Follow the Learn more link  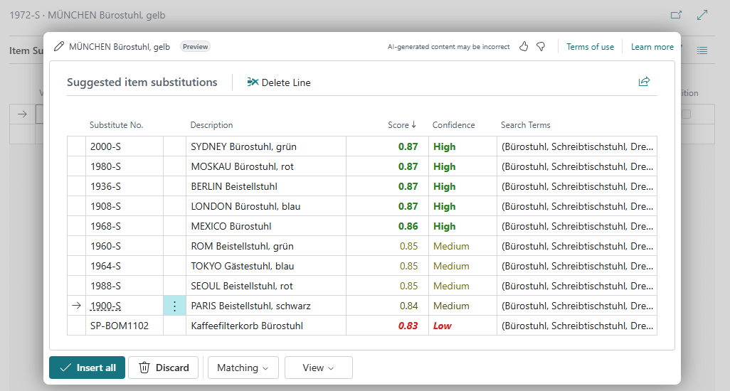[652, 47]
